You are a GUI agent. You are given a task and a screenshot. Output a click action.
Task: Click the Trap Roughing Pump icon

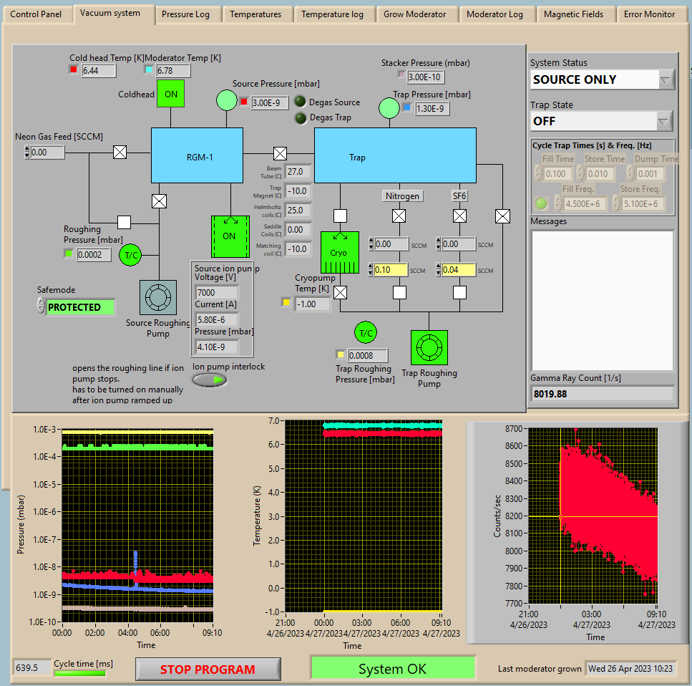point(429,347)
